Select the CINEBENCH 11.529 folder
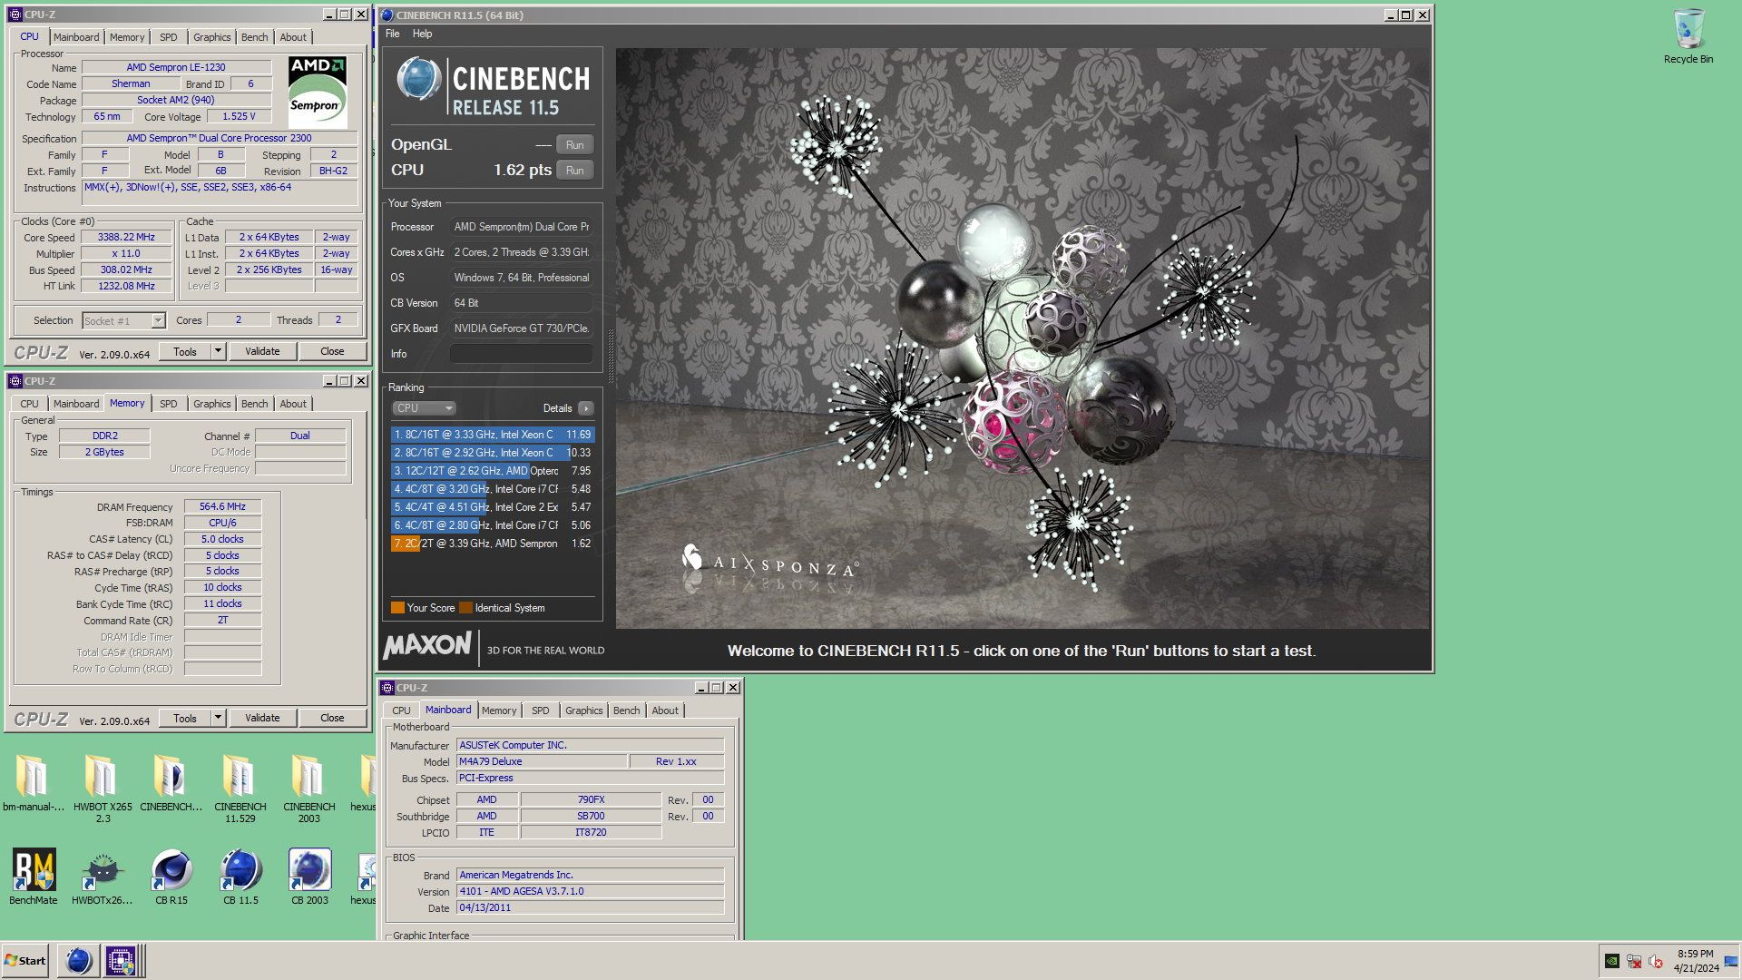This screenshot has width=1742, height=980. [240, 788]
